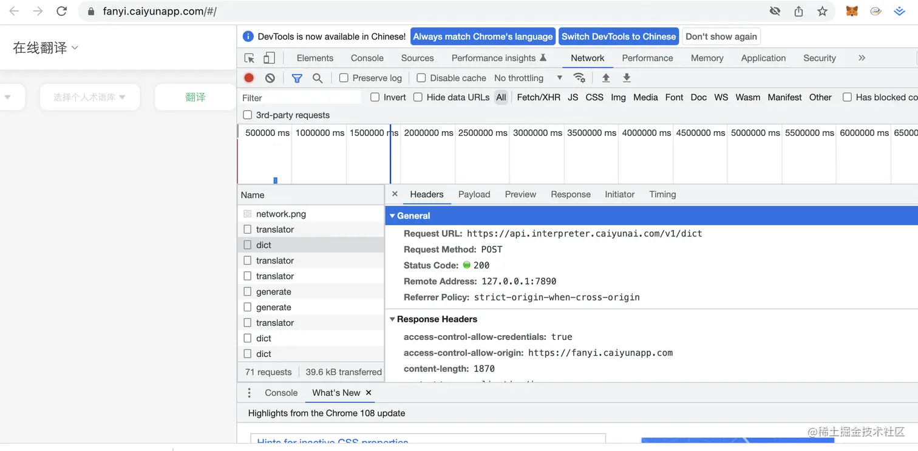Check the Disable cache option
Viewport: 918px width, 451px height.
[x=421, y=78]
